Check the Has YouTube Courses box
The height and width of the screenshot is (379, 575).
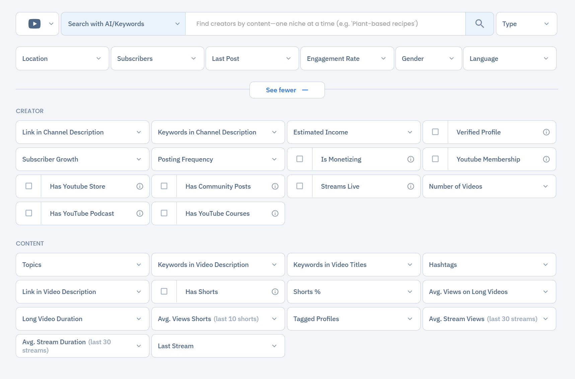164,213
